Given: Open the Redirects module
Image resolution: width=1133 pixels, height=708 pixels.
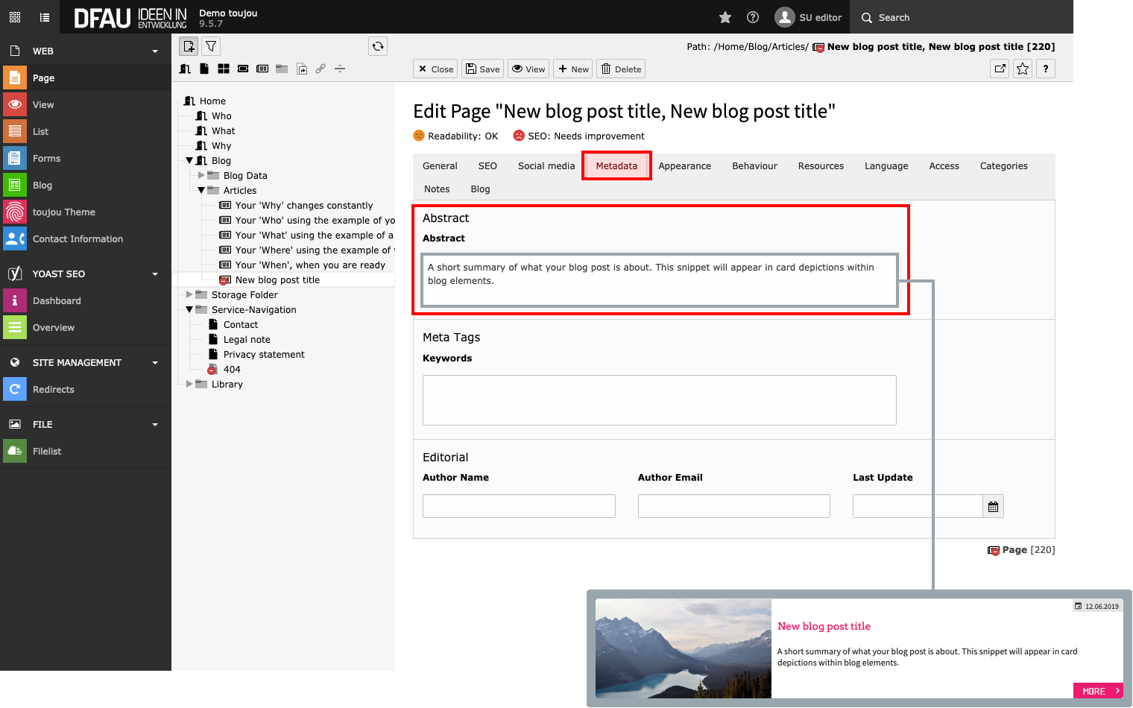Looking at the screenshot, I should [x=53, y=390].
